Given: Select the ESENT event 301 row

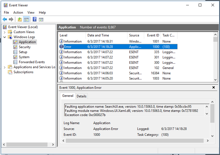Looking at the screenshot, I should pyautogui.click(x=118, y=57).
